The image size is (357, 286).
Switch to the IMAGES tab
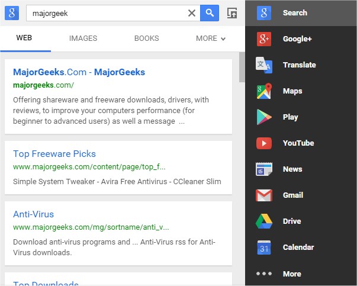(x=83, y=38)
